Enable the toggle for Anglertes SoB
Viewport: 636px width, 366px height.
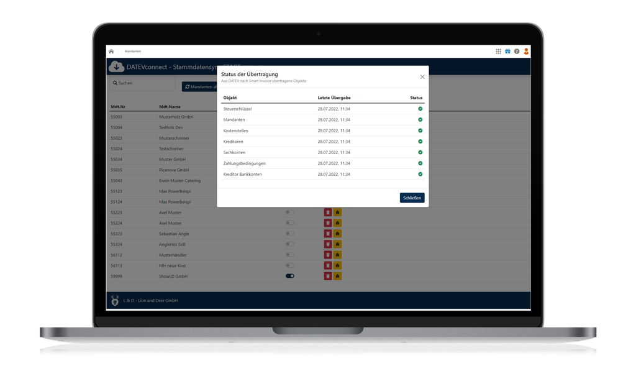(290, 244)
